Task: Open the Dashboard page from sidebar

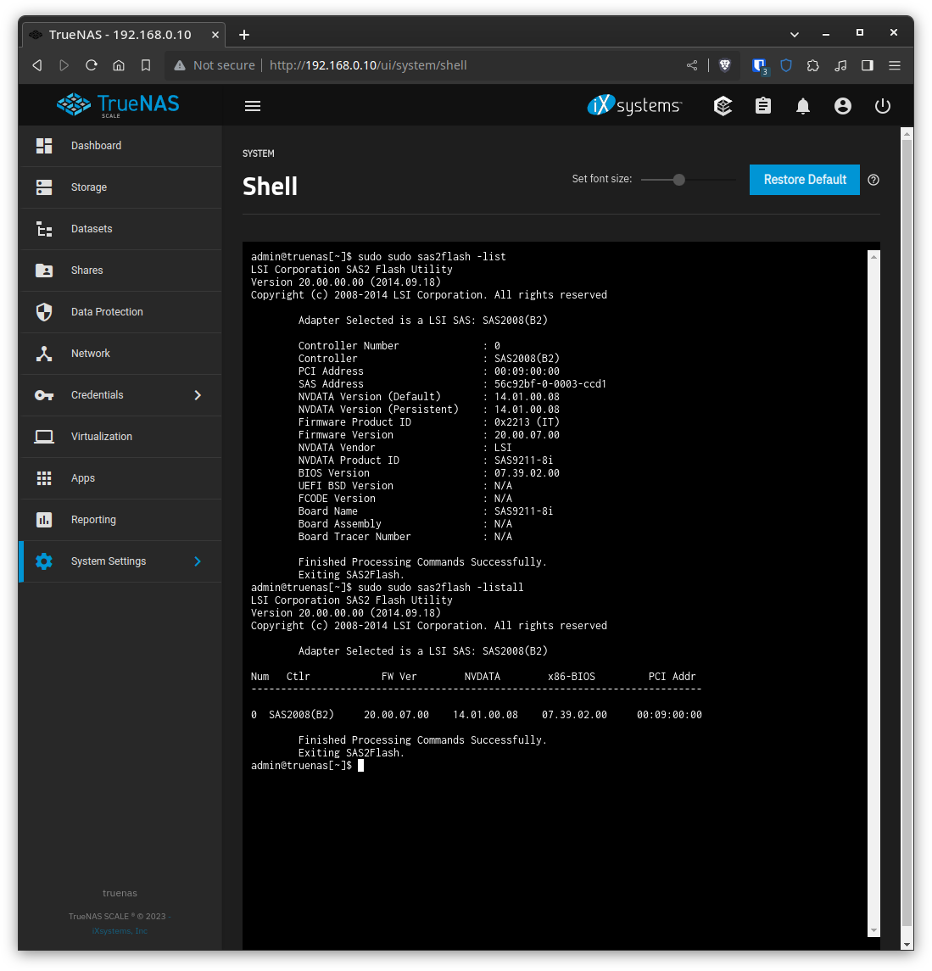Action: [120, 146]
